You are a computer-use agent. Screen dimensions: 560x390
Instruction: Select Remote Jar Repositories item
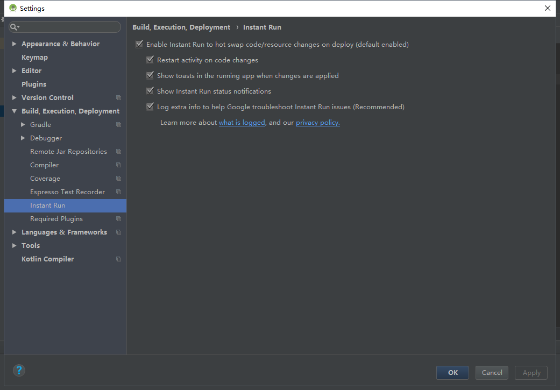pyautogui.click(x=68, y=152)
